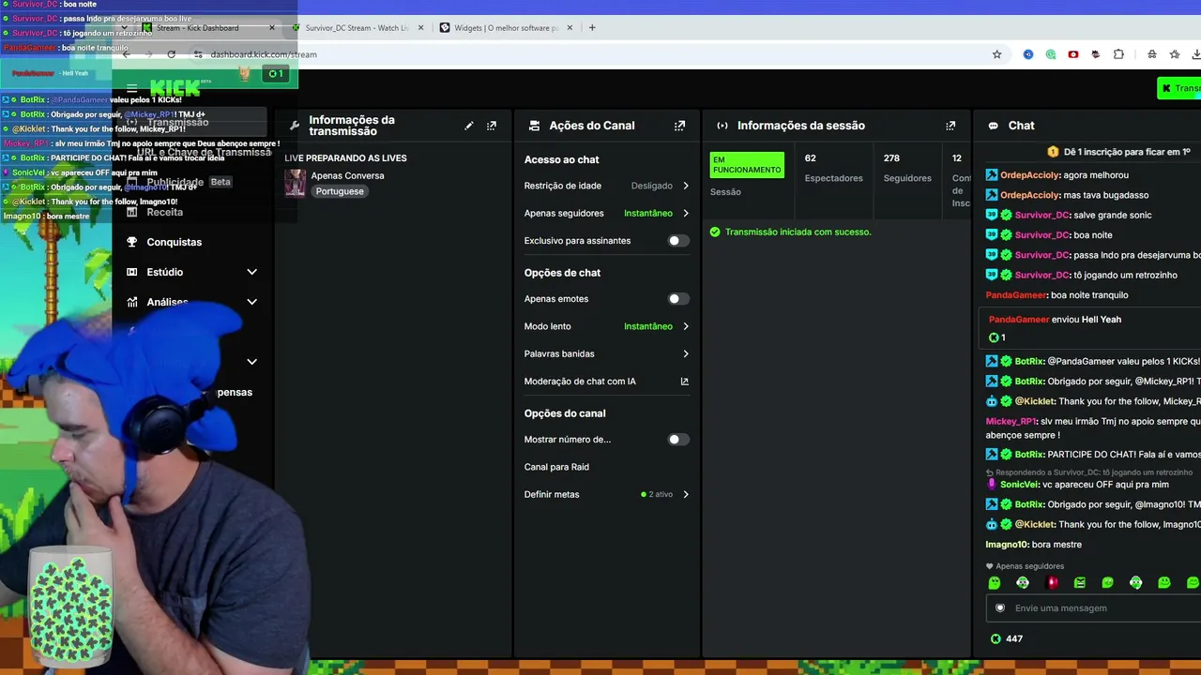
Task: Click the green Transmissão button at top right
Action: [x=1179, y=88]
